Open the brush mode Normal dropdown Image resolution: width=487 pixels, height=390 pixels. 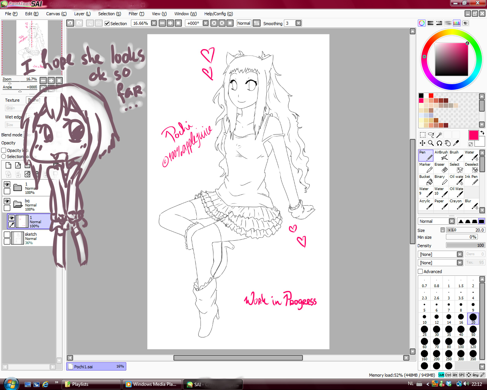pyautogui.click(x=452, y=221)
